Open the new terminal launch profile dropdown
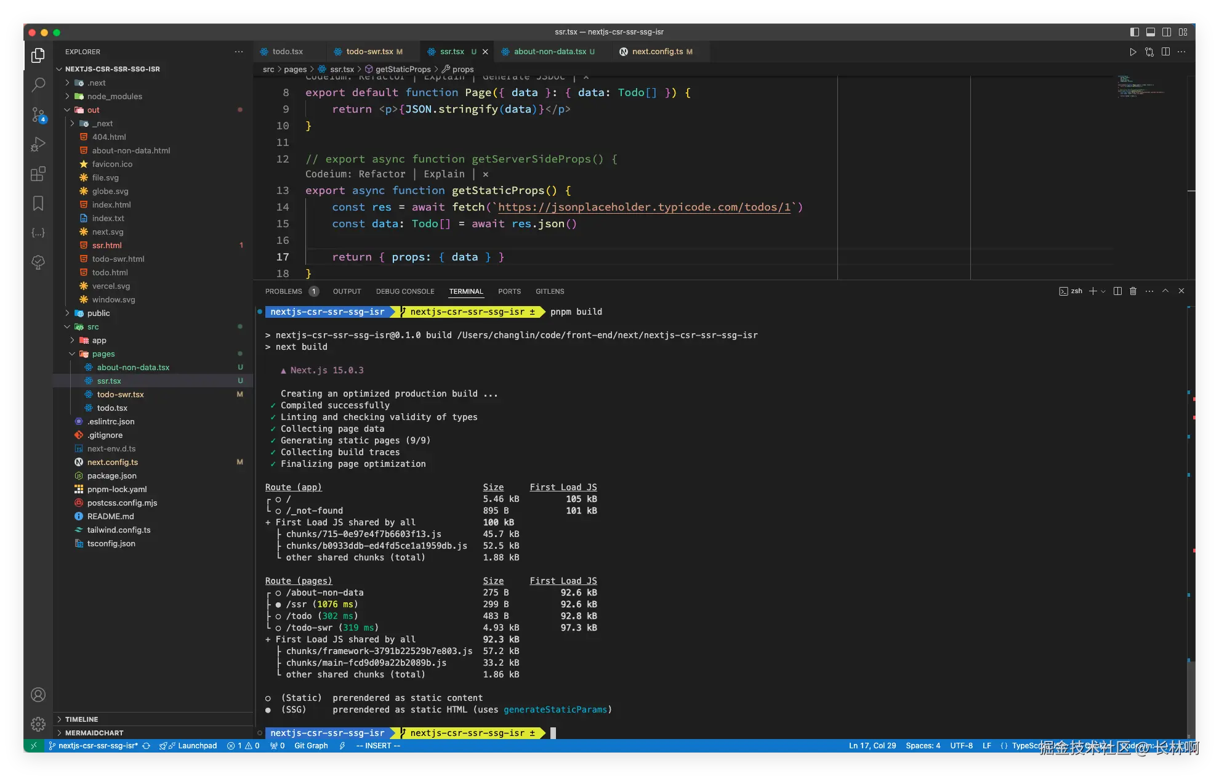The image size is (1219, 776). pos(1103,291)
